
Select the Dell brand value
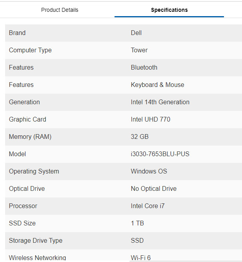pyautogui.click(x=136, y=33)
